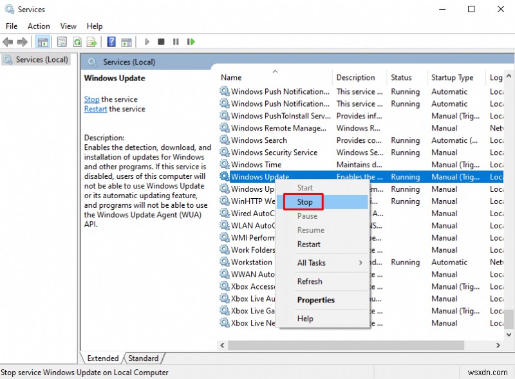The width and height of the screenshot is (515, 379).
Task: Click vertical scrollbar down arrow
Action: 509,335
